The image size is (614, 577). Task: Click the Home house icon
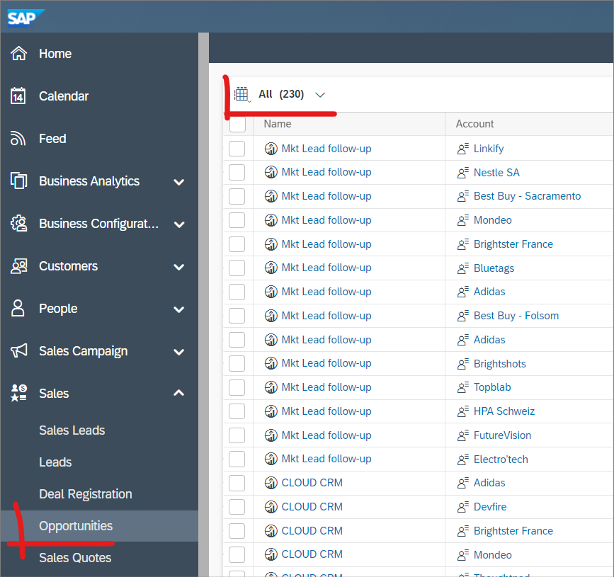point(19,54)
